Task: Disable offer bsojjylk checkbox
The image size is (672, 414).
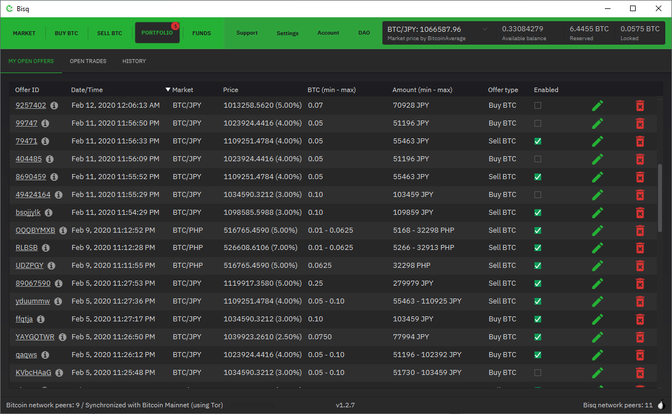Action: click(x=538, y=213)
